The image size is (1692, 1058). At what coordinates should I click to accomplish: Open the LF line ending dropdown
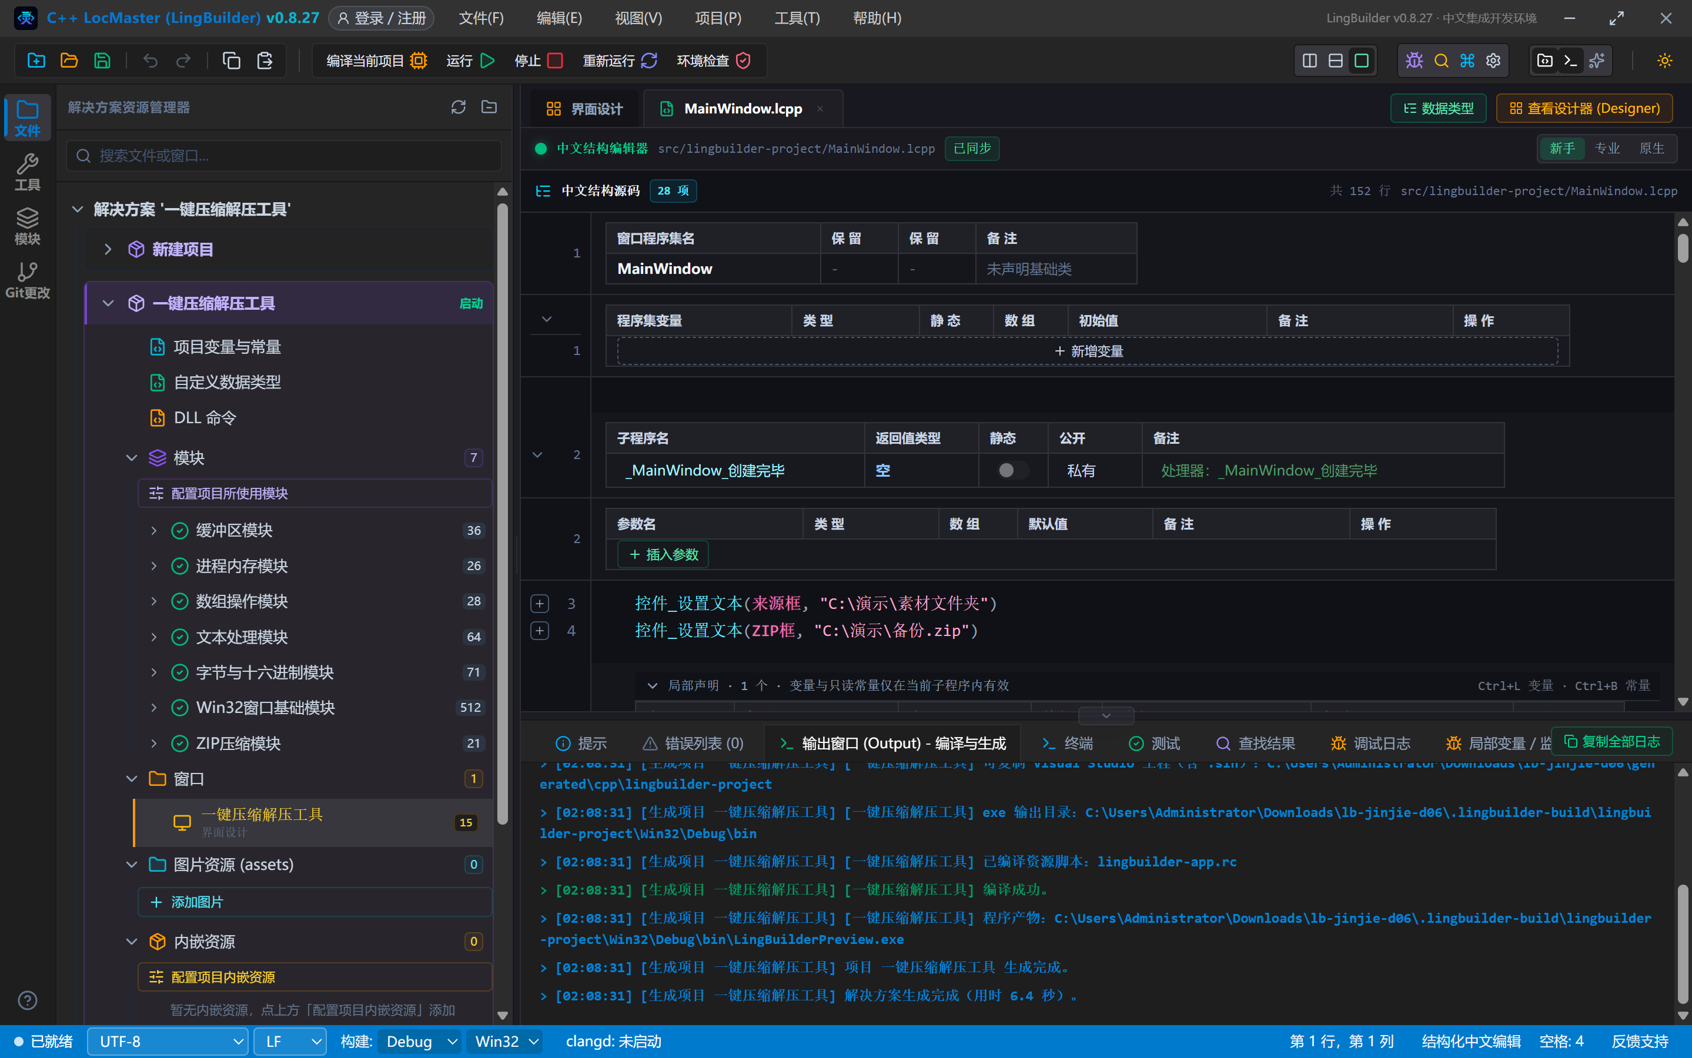tap(290, 1042)
